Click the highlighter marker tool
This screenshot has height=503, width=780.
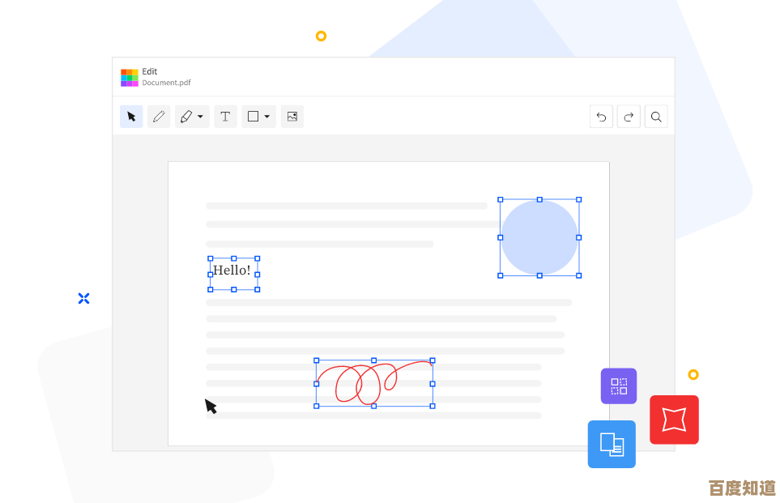click(x=186, y=117)
